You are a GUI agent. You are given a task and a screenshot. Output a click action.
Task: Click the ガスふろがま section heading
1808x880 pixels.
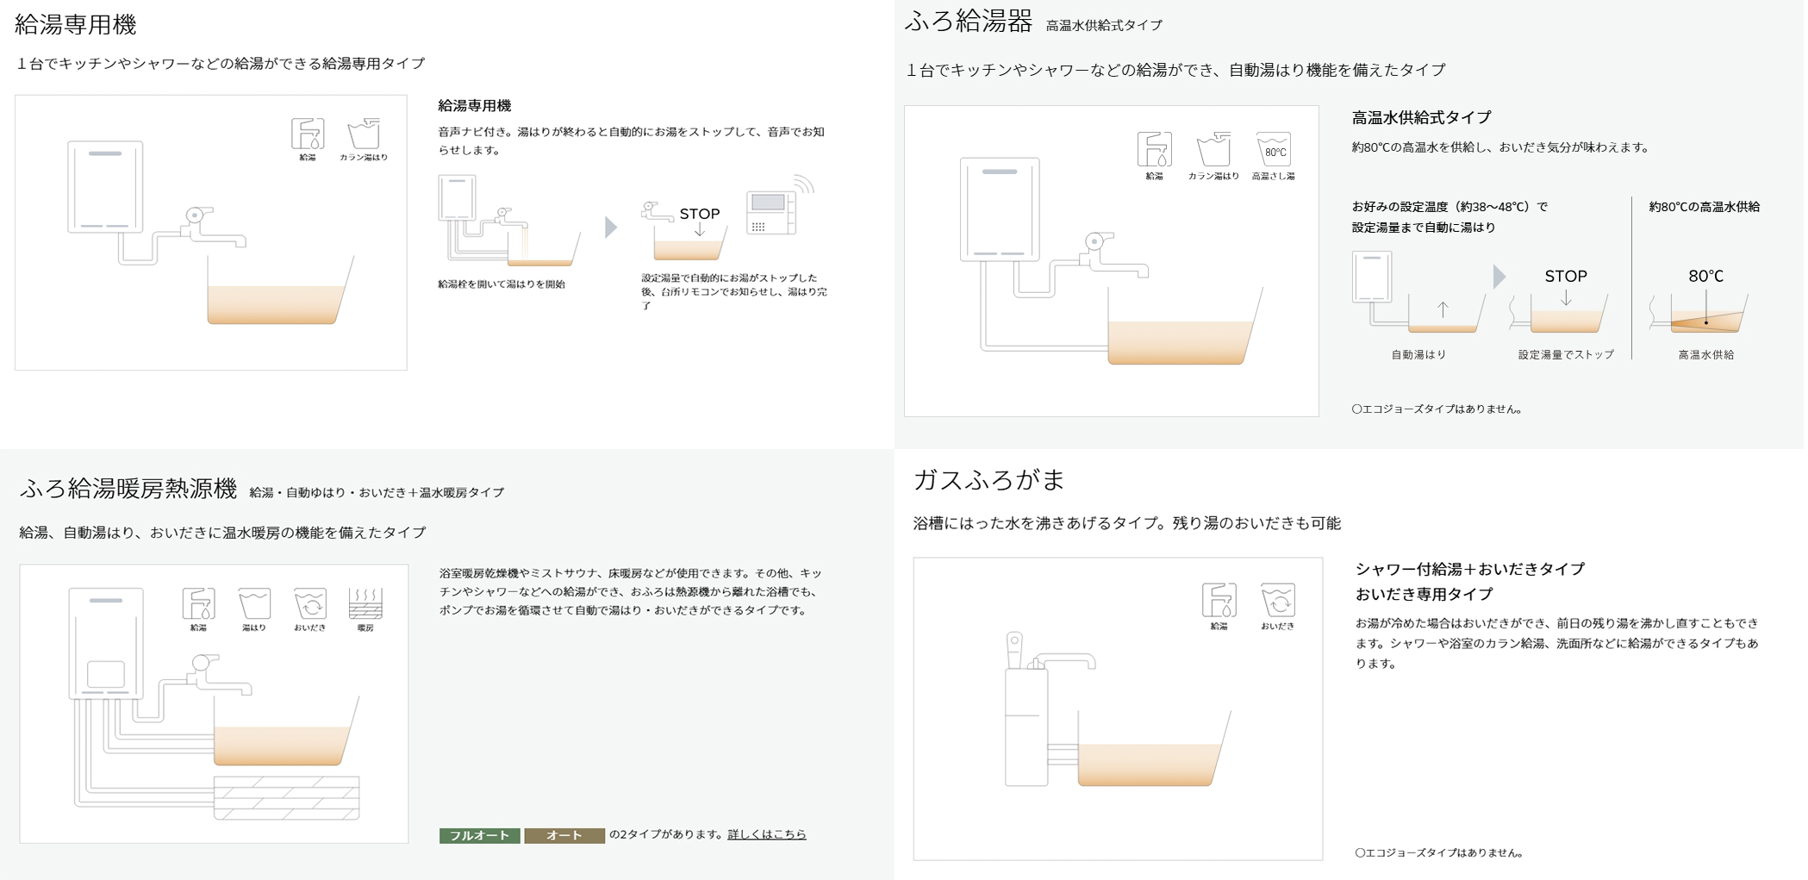[988, 479]
